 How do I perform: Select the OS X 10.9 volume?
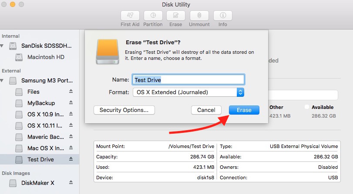(44, 114)
